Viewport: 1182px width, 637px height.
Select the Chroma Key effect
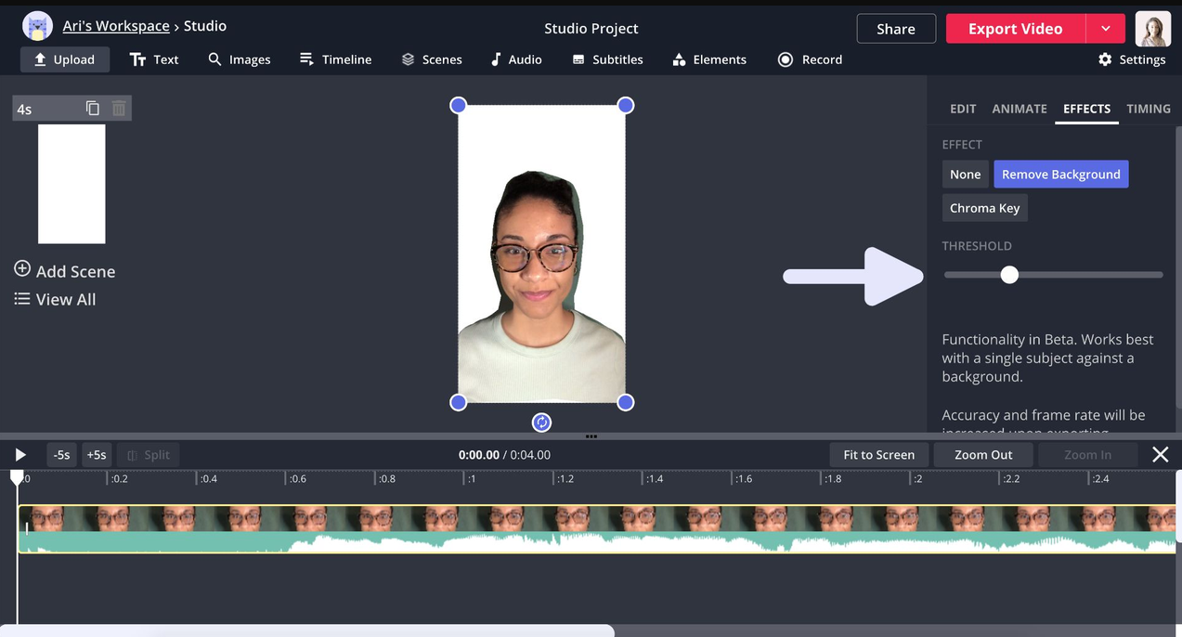tap(985, 208)
